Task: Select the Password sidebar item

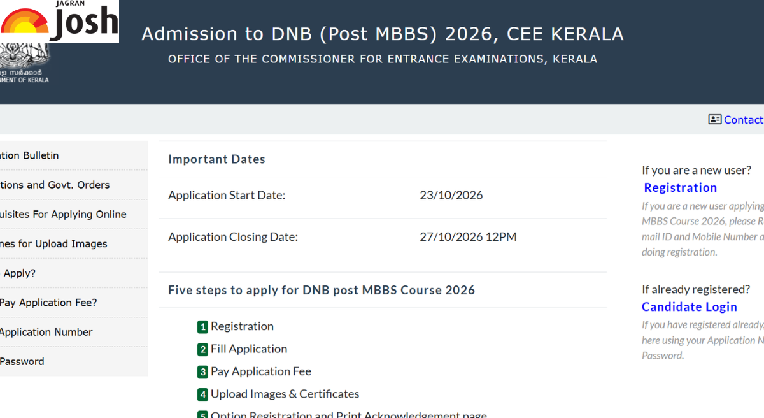Action: tap(74, 361)
